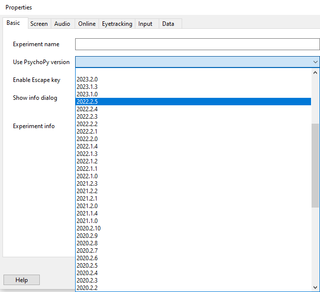This screenshot has height=292, width=320.
Task: Click the version list scrollbar thumb
Action: [x=316, y=165]
